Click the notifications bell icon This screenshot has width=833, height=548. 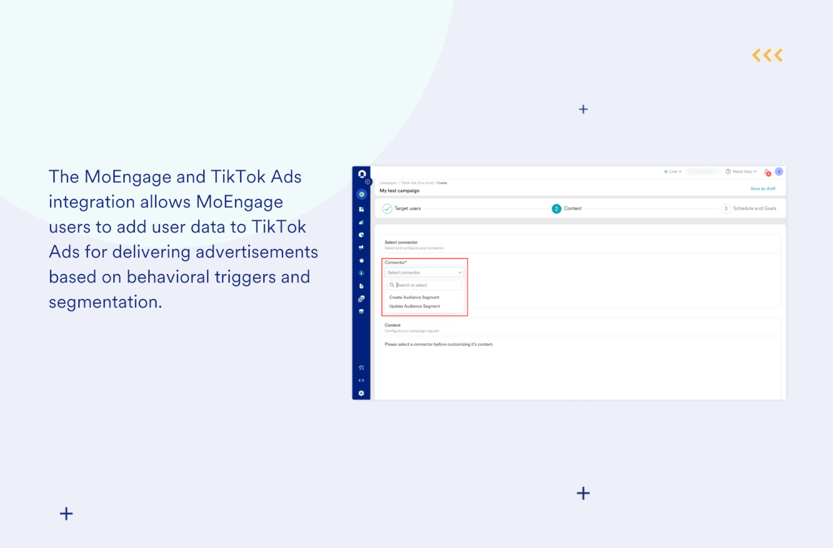click(x=767, y=172)
